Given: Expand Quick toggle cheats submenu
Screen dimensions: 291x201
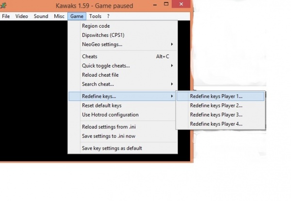Looking at the screenshot, I should tap(123, 66).
